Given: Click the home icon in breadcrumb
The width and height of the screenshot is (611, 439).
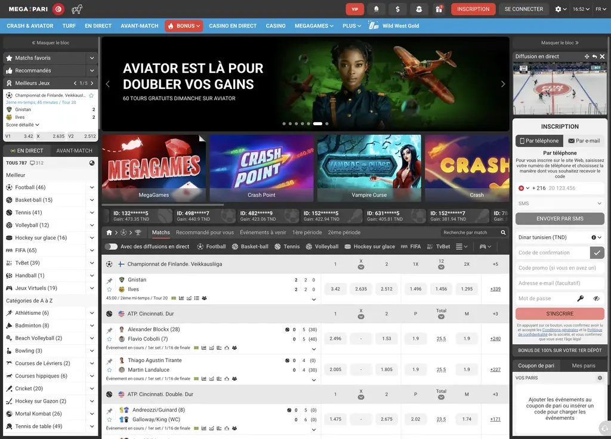Looking at the screenshot, I should pyautogui.click(x=109, y=233).
